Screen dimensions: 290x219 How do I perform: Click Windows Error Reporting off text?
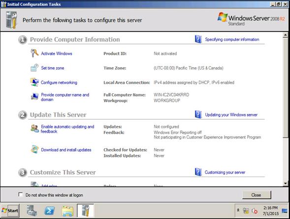tap(178, 133)
